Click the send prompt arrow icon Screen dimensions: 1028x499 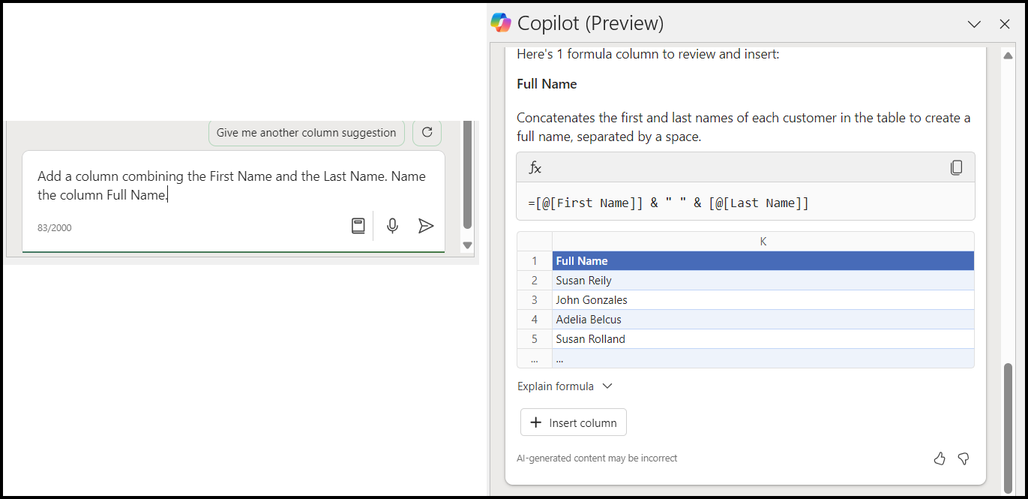click(x=426, y=225)
